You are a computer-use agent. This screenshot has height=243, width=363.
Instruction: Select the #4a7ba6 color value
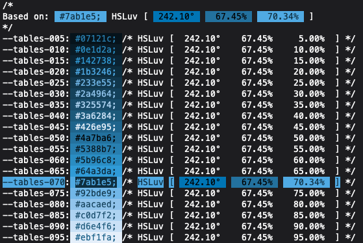pos(96,138)
